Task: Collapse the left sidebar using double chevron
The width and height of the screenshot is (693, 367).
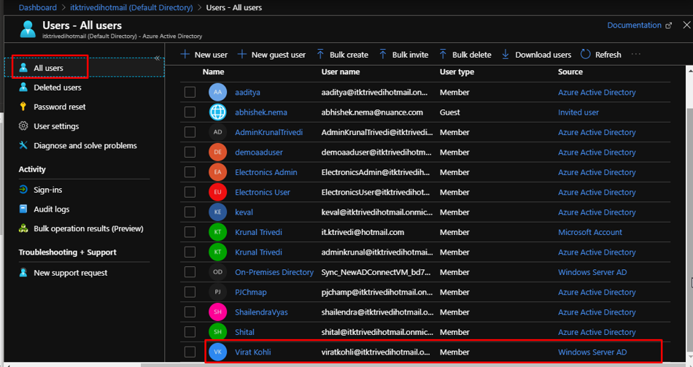Action: coord(157,58)
